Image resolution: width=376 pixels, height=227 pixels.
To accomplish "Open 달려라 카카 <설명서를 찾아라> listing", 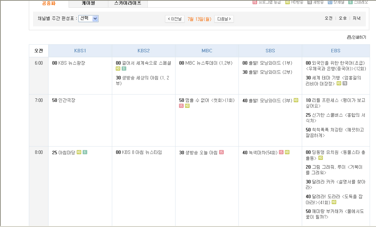I will tap(336, 184).
